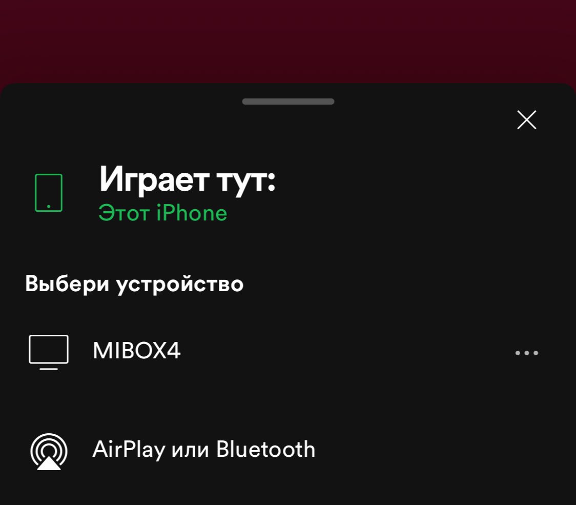Viewport: 576px width, 505px height.
Task: Tap the "Играет тут:" heading
Action: [x=188, y=180]
